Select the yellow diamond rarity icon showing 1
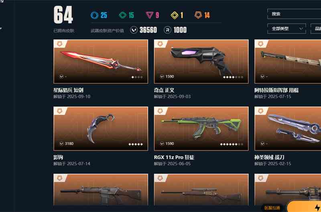This screenshot has width=321, height=212. (175, 15)
